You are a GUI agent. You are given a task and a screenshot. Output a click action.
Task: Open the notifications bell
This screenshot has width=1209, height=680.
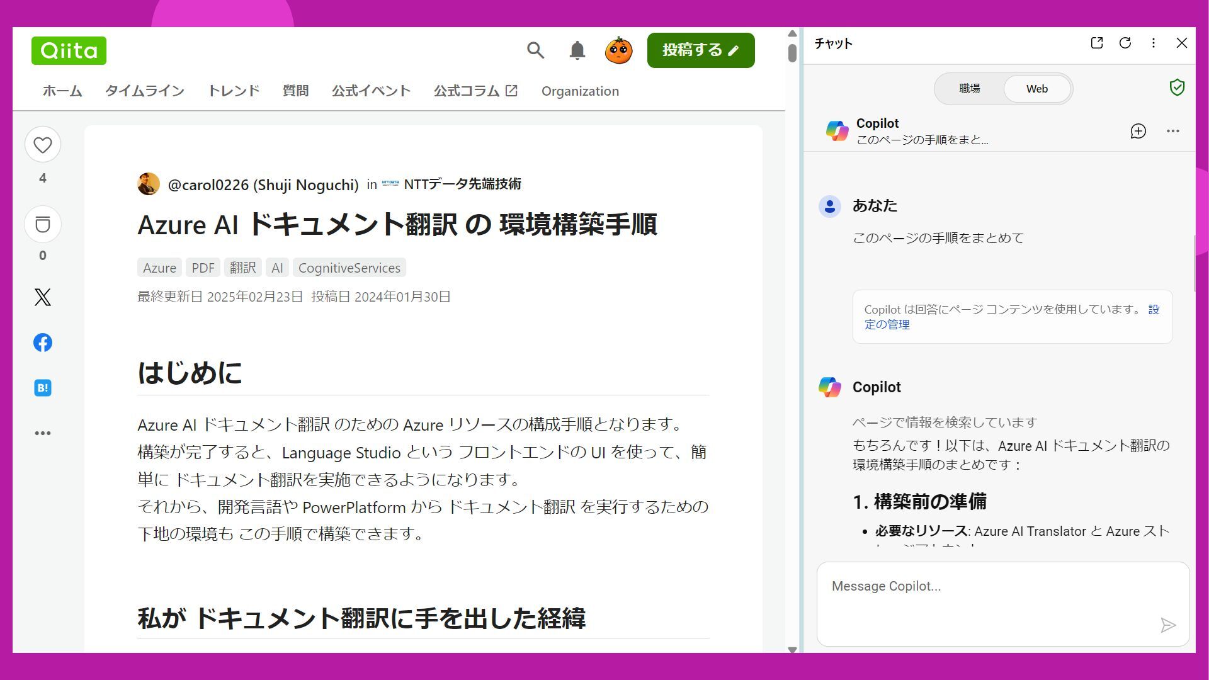pyautogui.click(x=577, y=50)
